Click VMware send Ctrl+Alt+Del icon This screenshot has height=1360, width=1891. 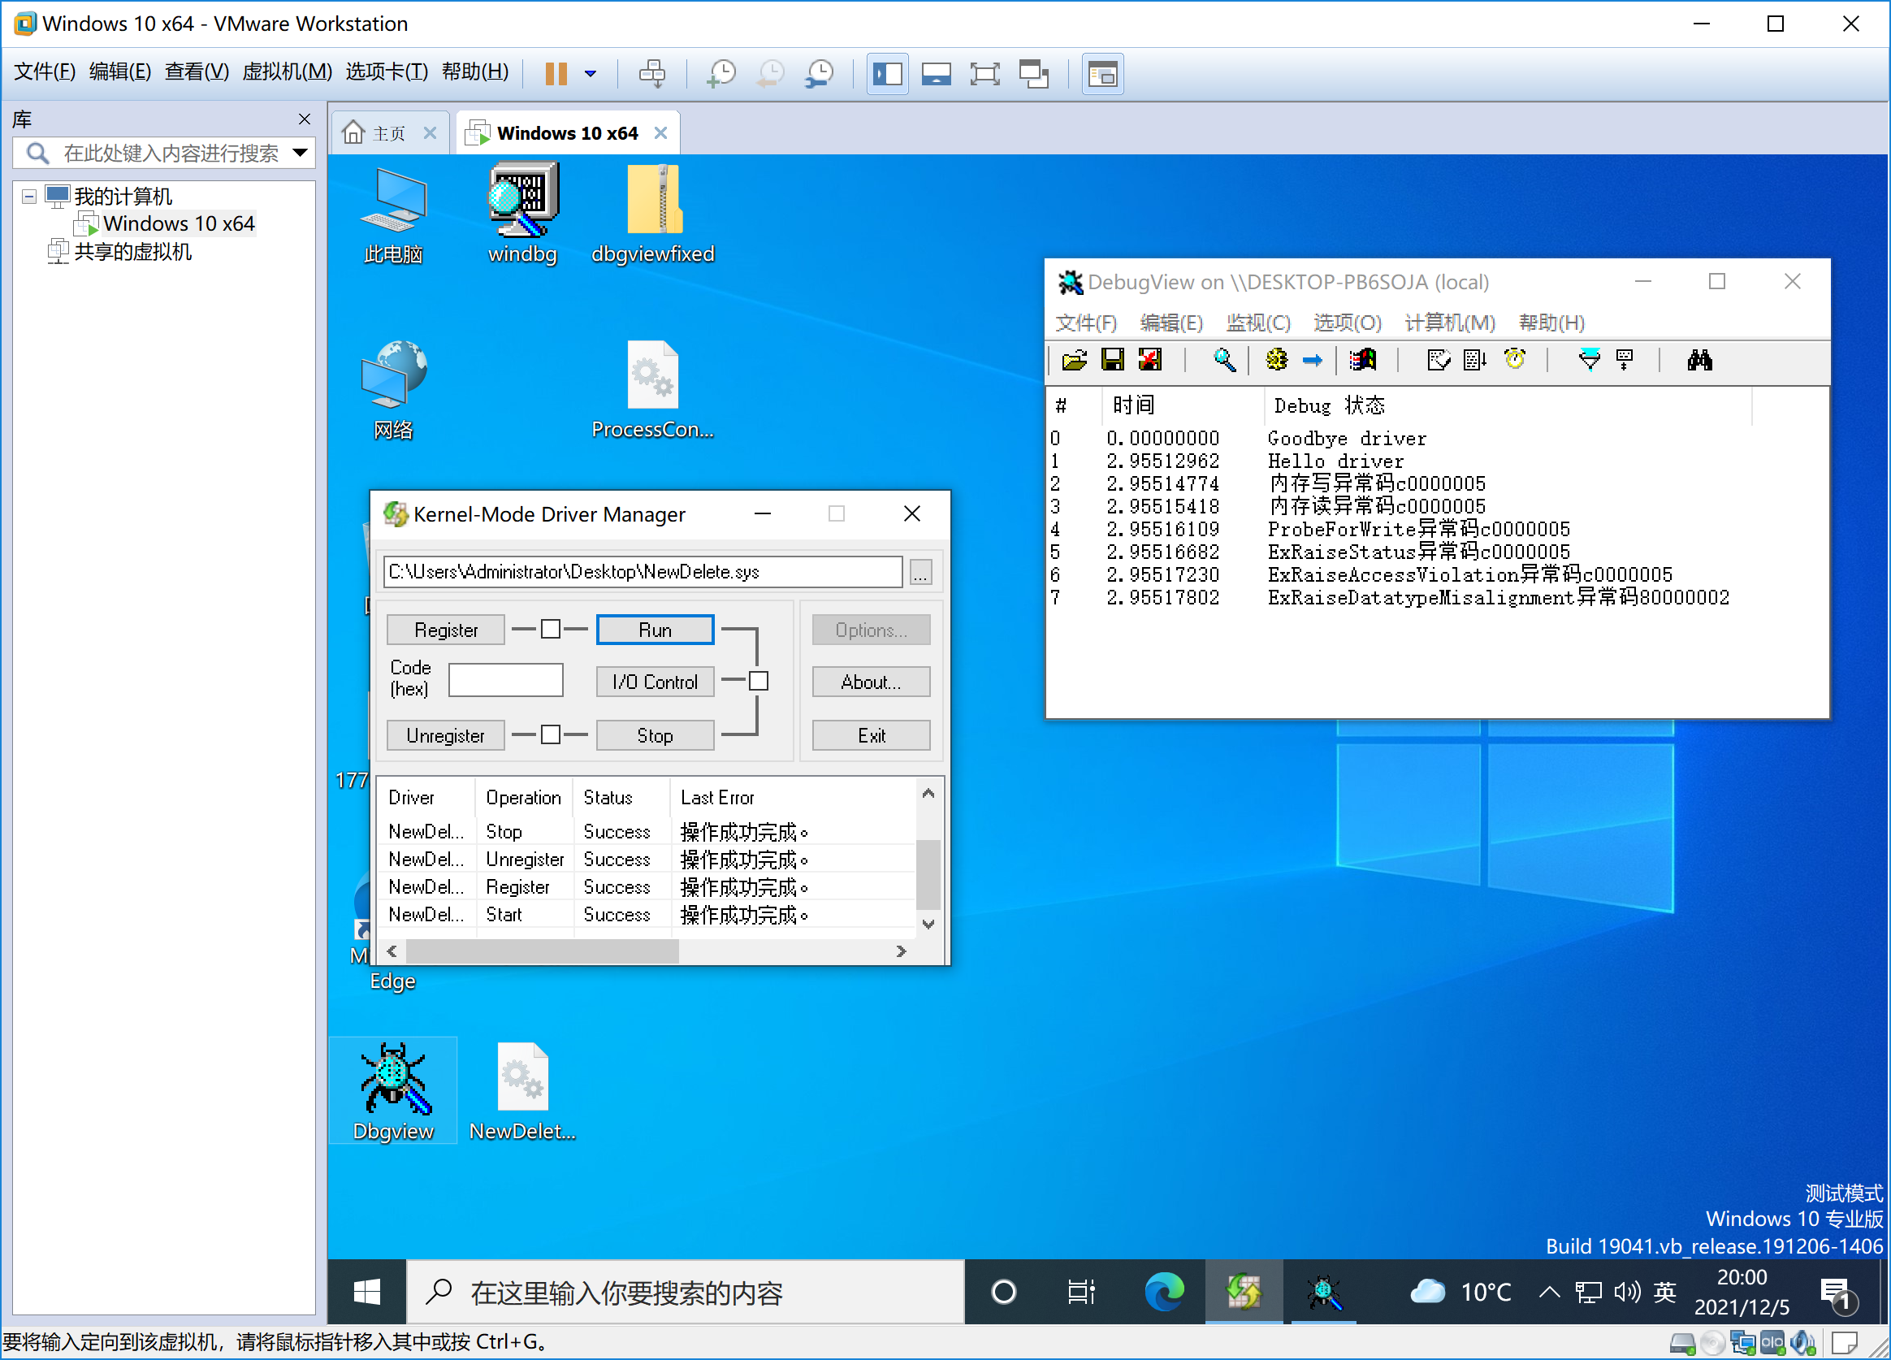[x=652, y=73]
